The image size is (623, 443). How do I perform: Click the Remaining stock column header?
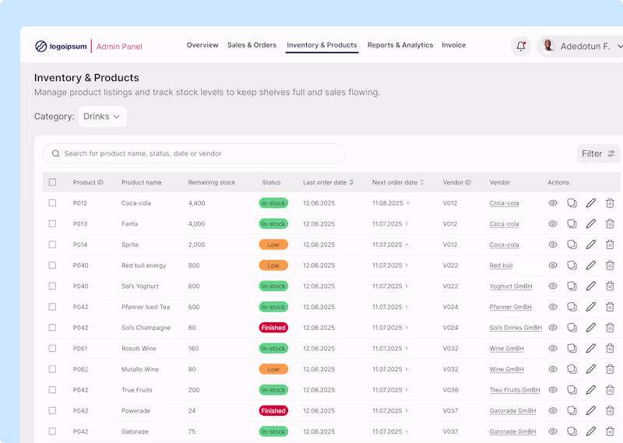click(211, 182)
